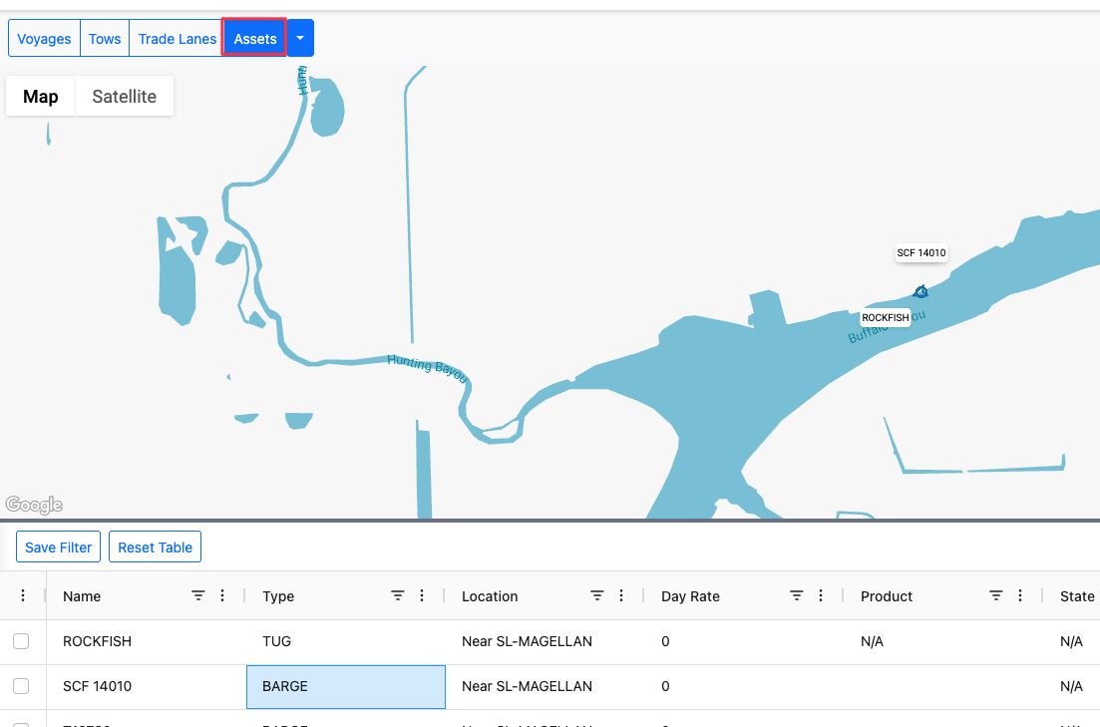Select the Assets tab
The width and height of the screenshot is (1100, 727).
(x=254, y=39)
